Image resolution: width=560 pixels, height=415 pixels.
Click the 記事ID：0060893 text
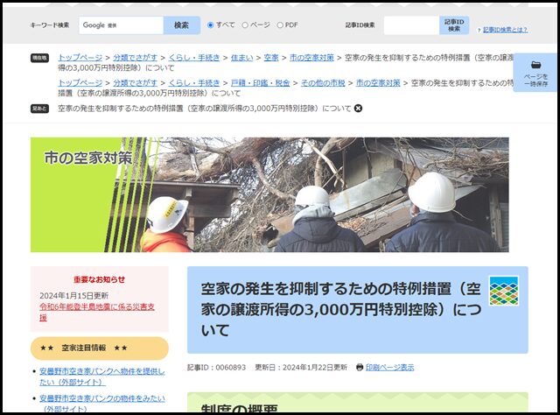pyautogui.click(x=217, y=368)
